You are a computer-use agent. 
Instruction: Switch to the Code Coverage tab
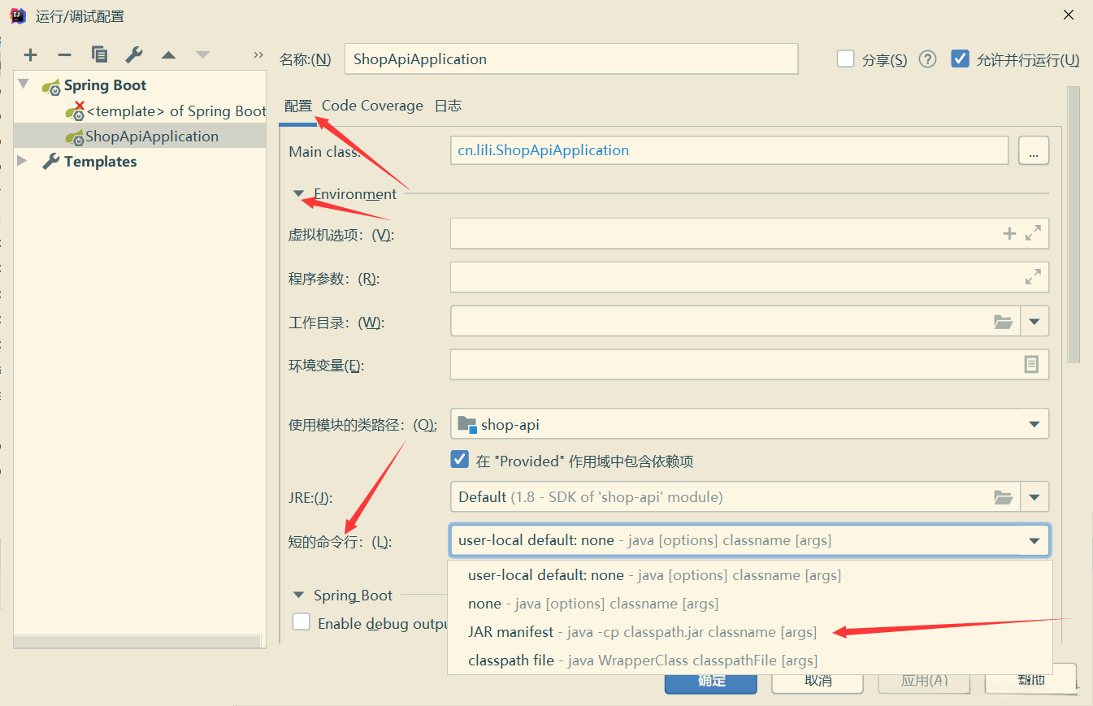tap(372, 106)
